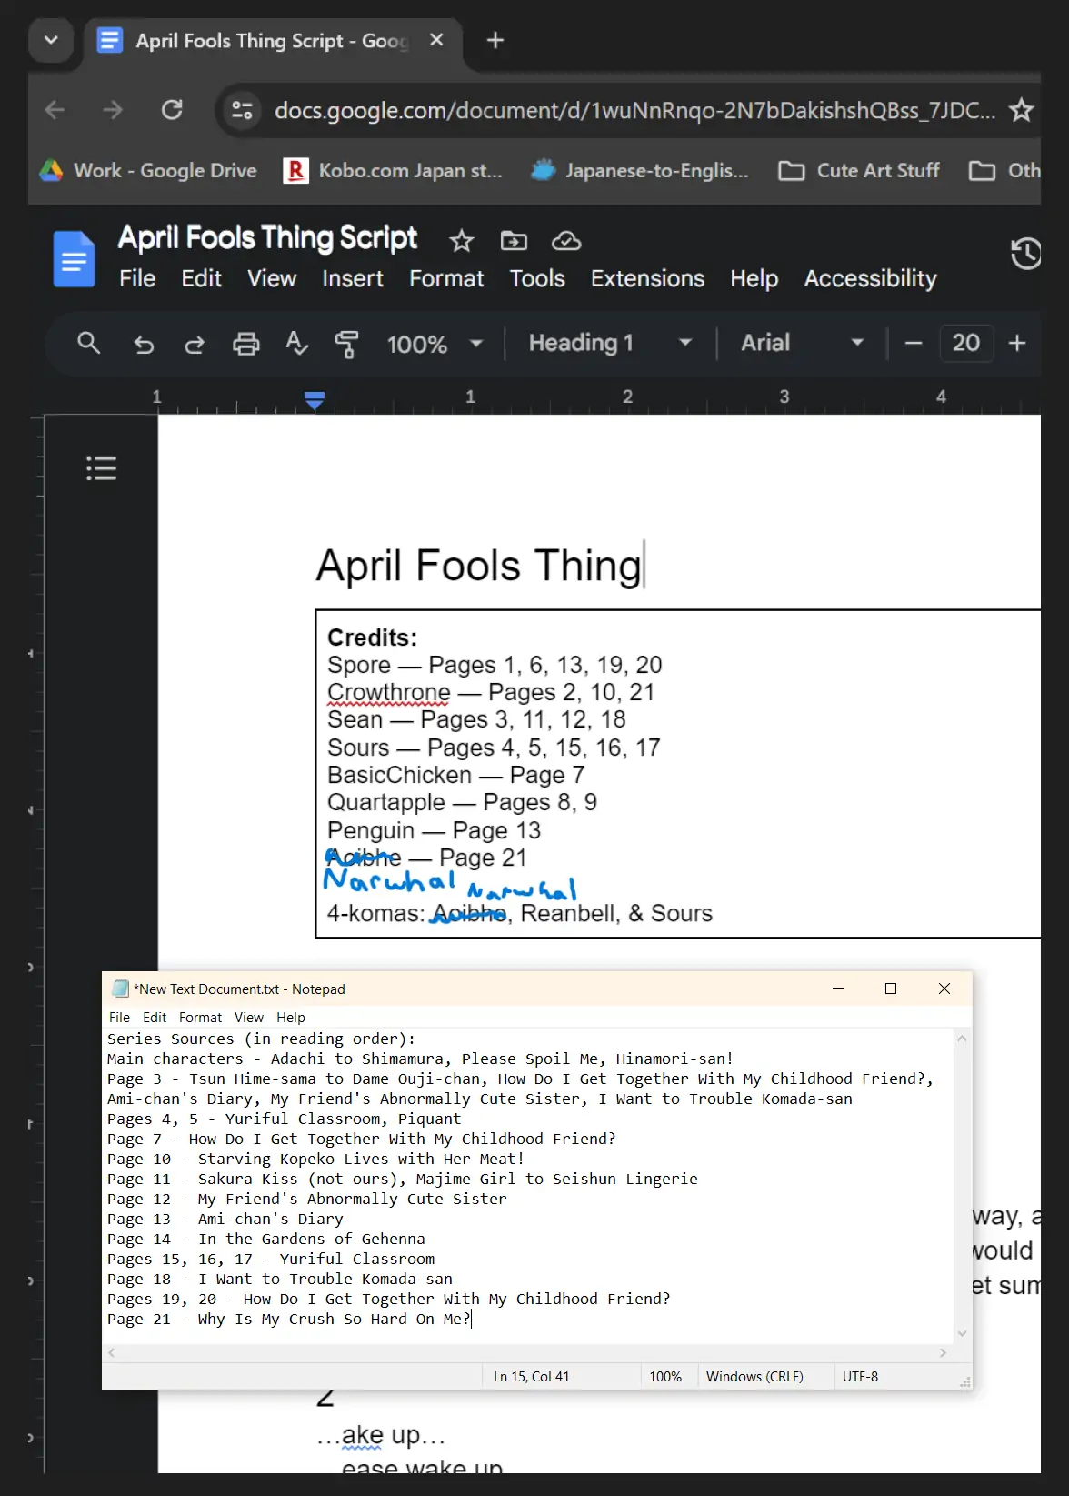Run spelling and grammar check icon
Viewport: 1069px width, 1496px height.
296,344
